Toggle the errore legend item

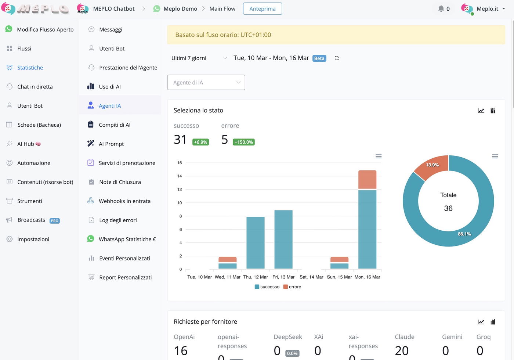tap(292, 287)
